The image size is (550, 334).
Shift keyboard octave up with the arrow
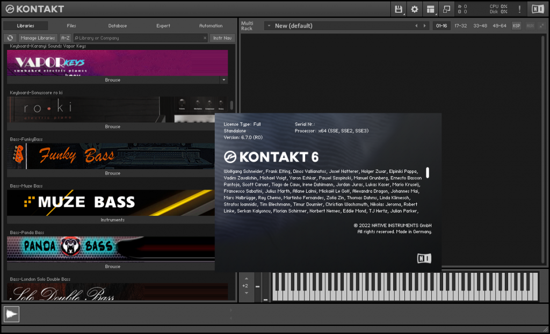coord(245,278)
